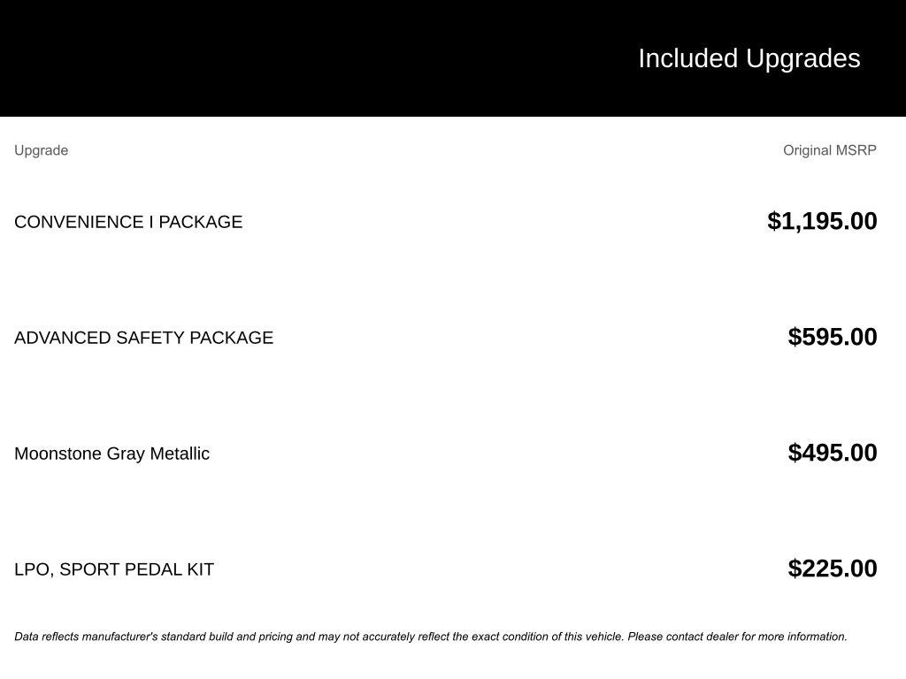
Task: Click the $595.00 MSRP value
Action: (x=833, y=337)
